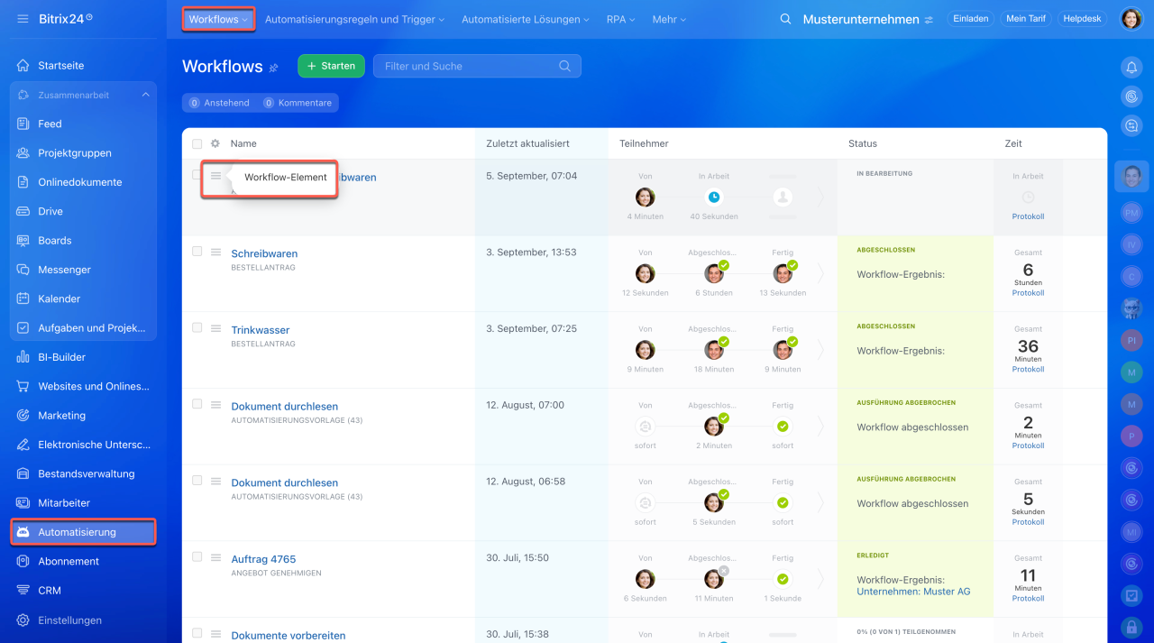The height and width of the screenshot is (643, 1154).
Task: Click the lock icon in right panel
Action: click(1131, 626)
